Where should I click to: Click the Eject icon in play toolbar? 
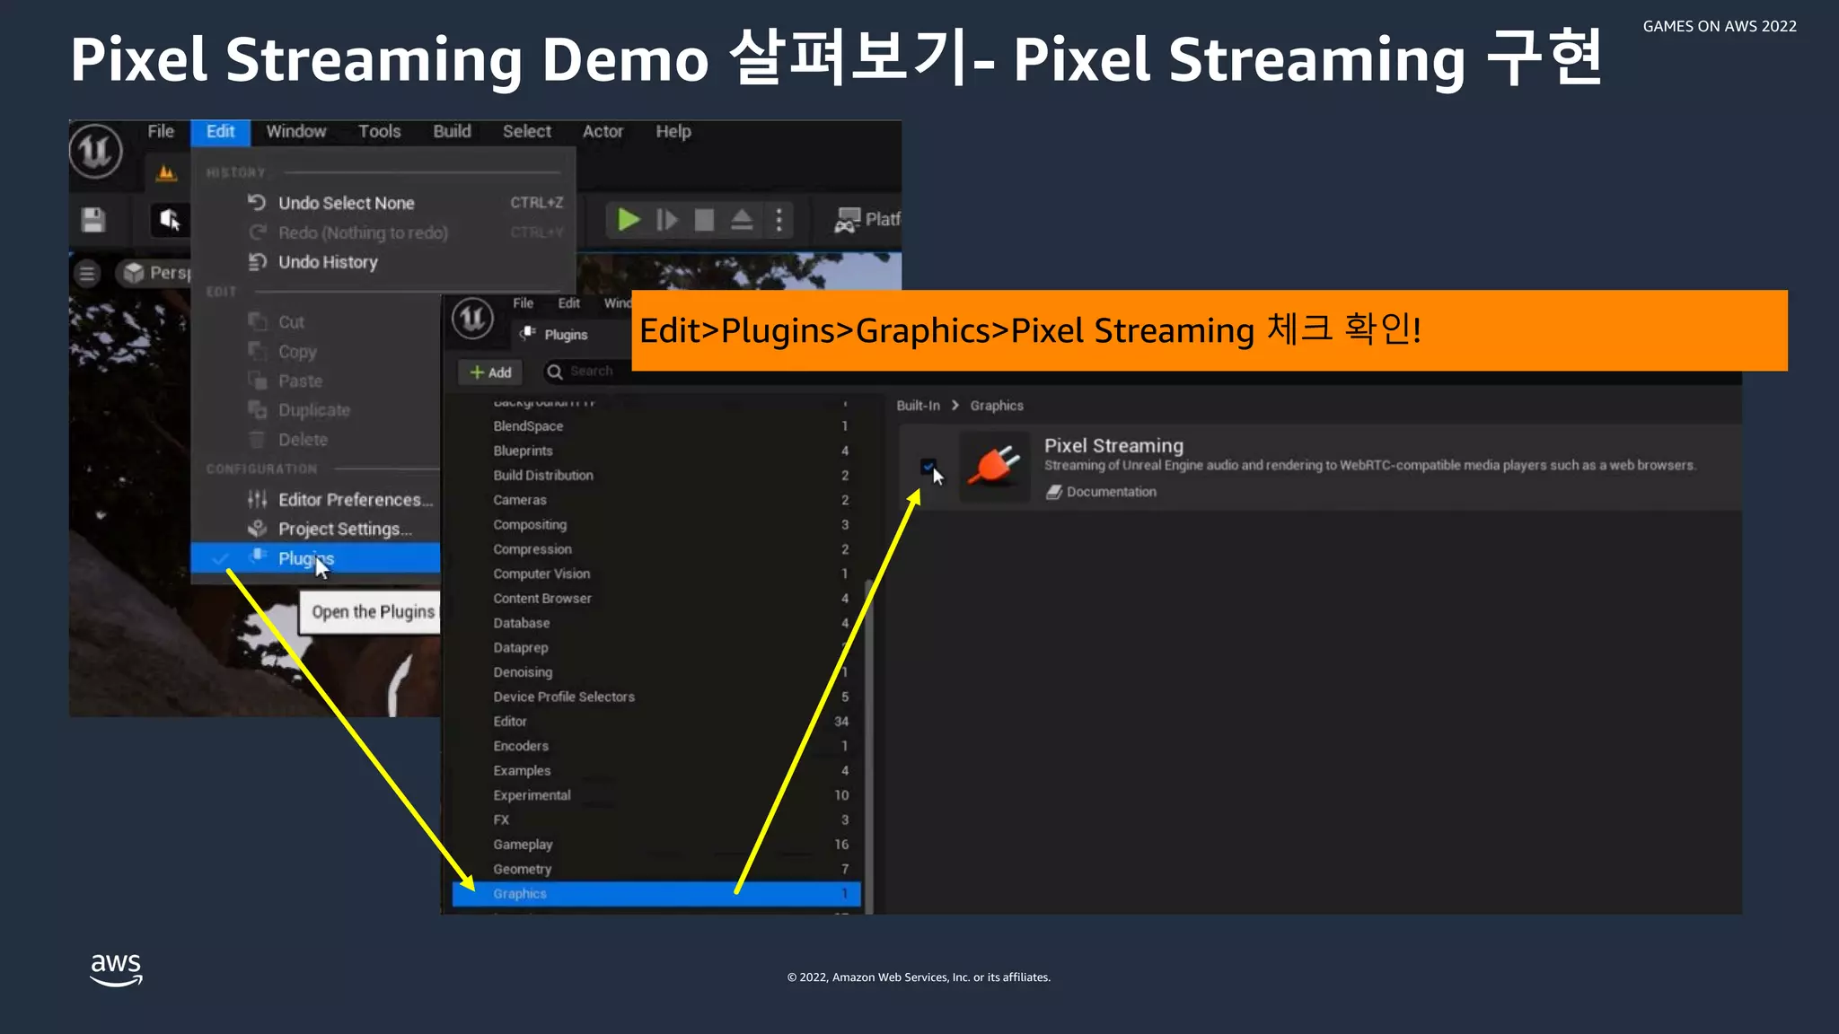click(x=742, y=220)
